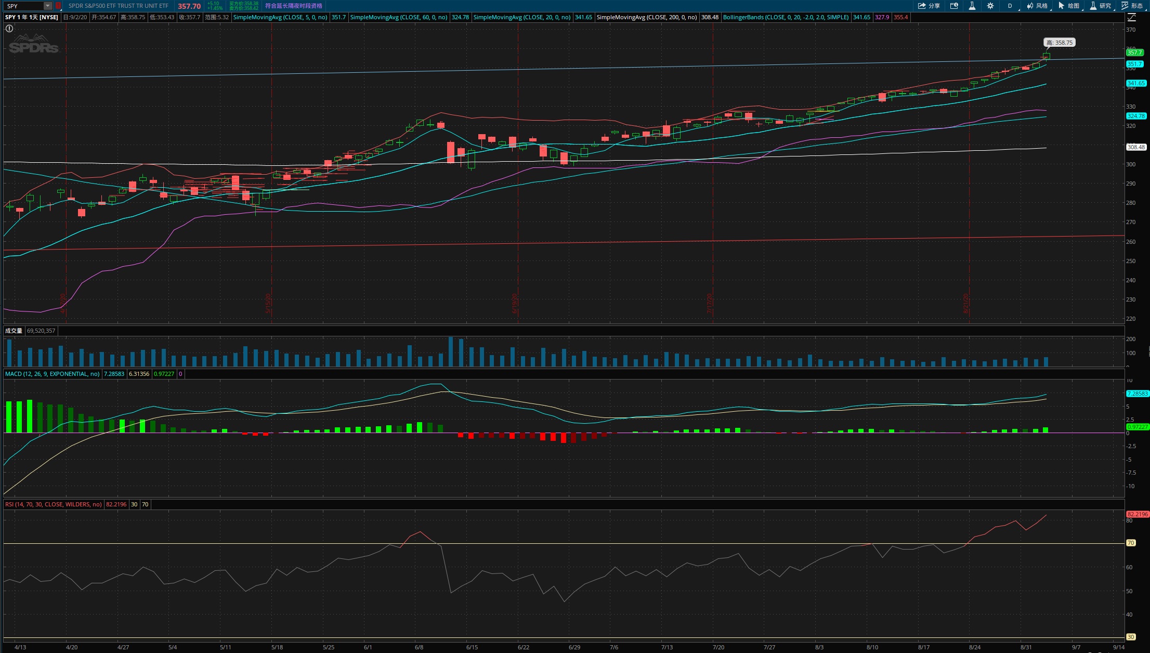Viewport: 1150px width, 653px height.
Task: Click the 7/17/20 expiration date marker
Action: pos(709,304)
